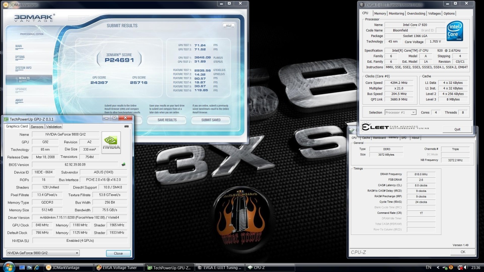Click OK in the CPU-Z window
The image size is (484, 272).
click(463, 252)
